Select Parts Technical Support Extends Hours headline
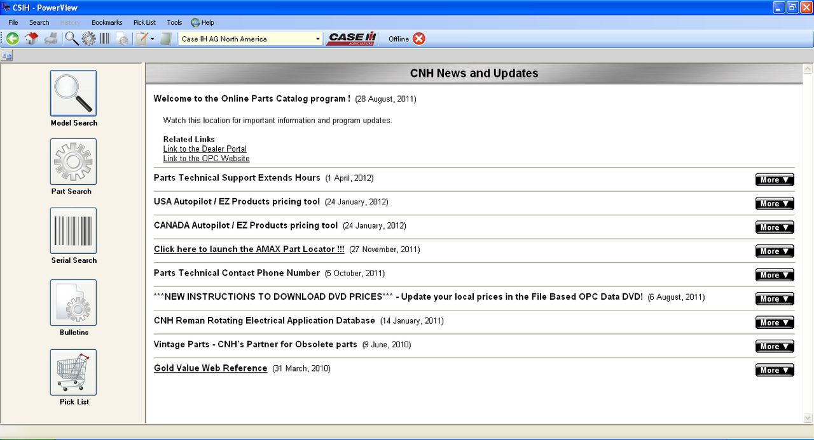814x440 pixels. pos(237,178)
